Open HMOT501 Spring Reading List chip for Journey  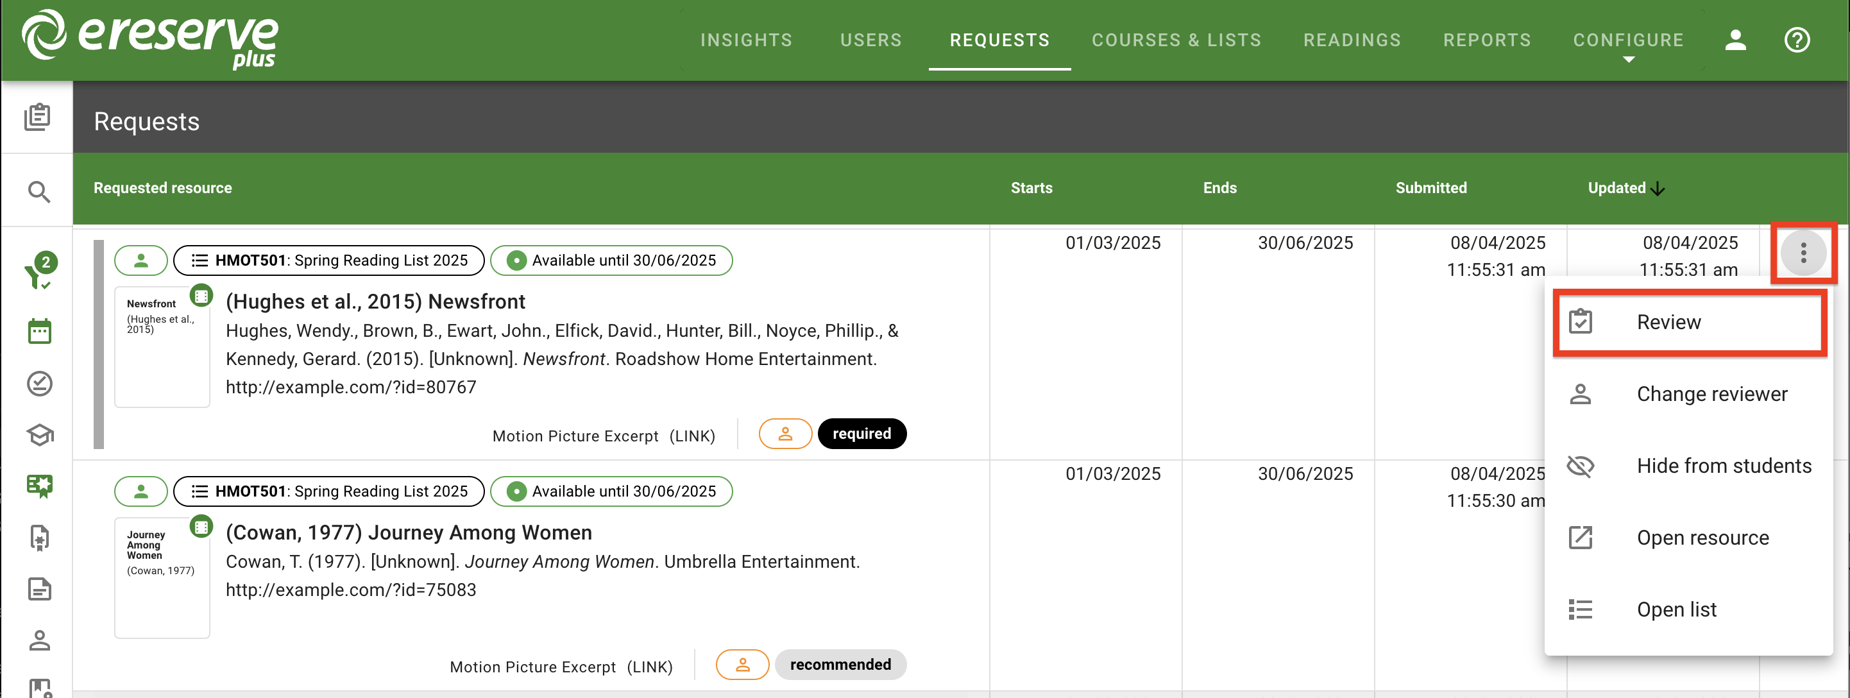pos(329,491)
